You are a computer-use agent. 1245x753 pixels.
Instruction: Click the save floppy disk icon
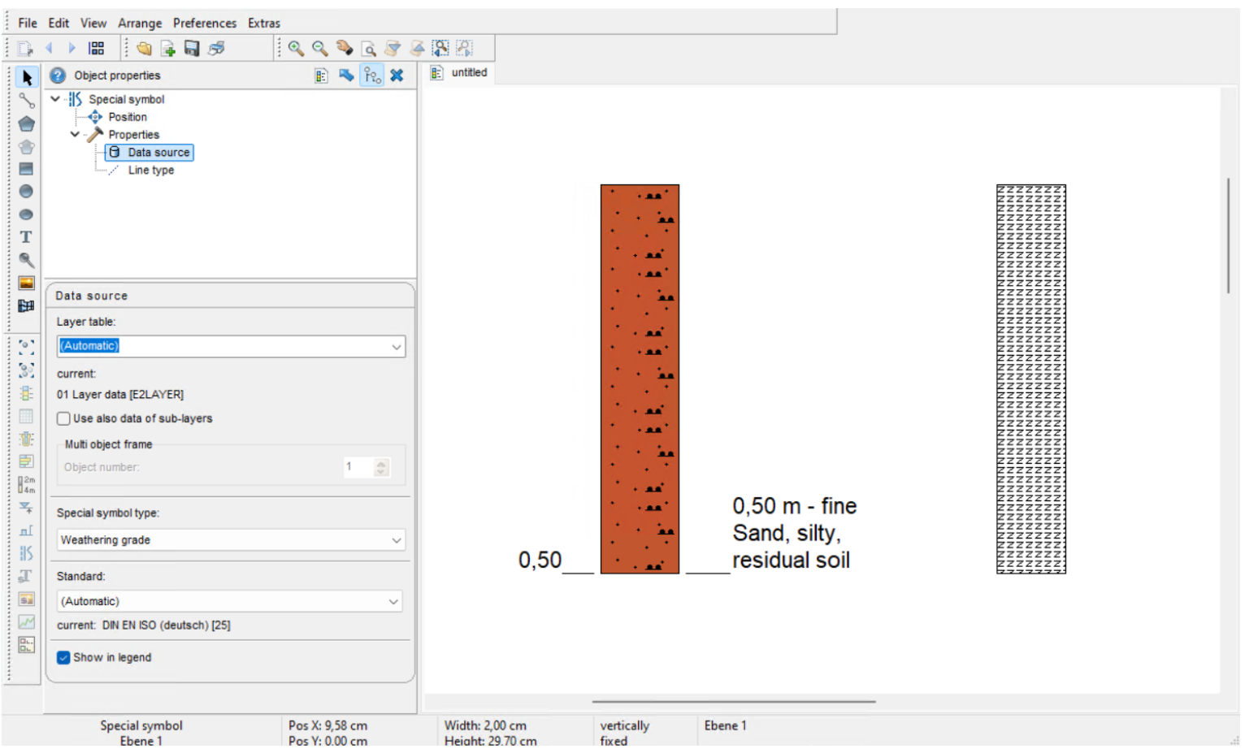pos(192,49)
